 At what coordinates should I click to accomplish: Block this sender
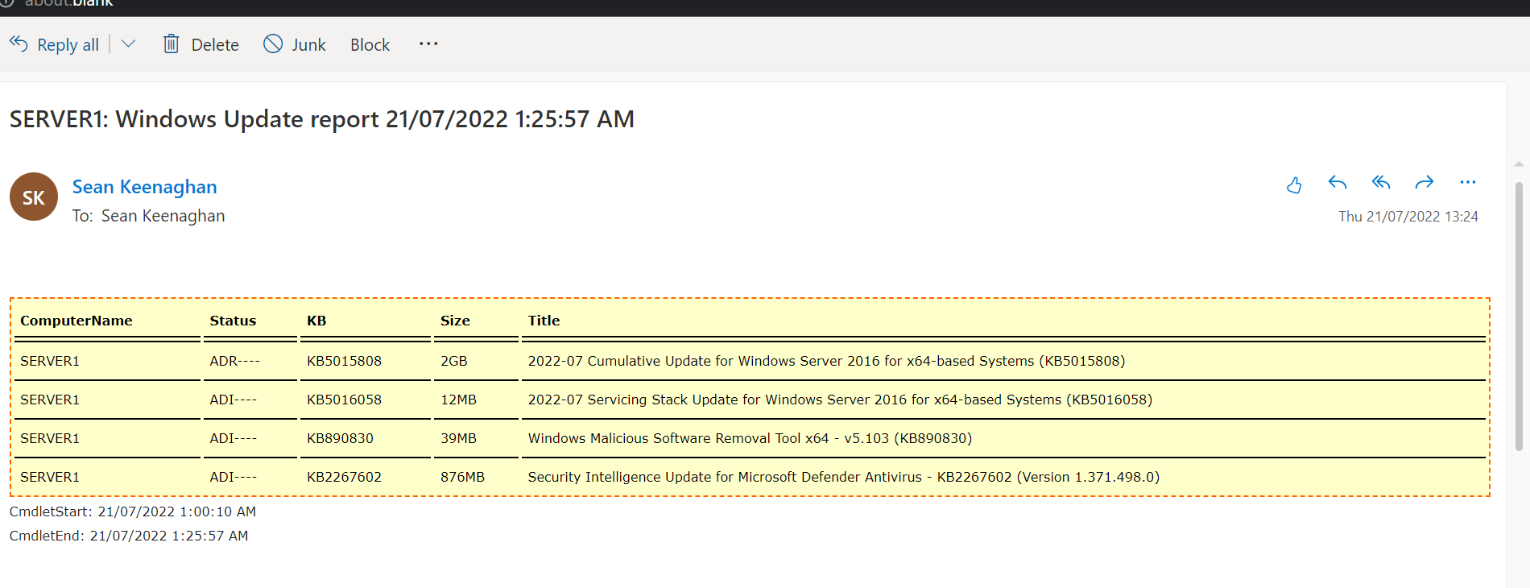(x=370, y=45)
